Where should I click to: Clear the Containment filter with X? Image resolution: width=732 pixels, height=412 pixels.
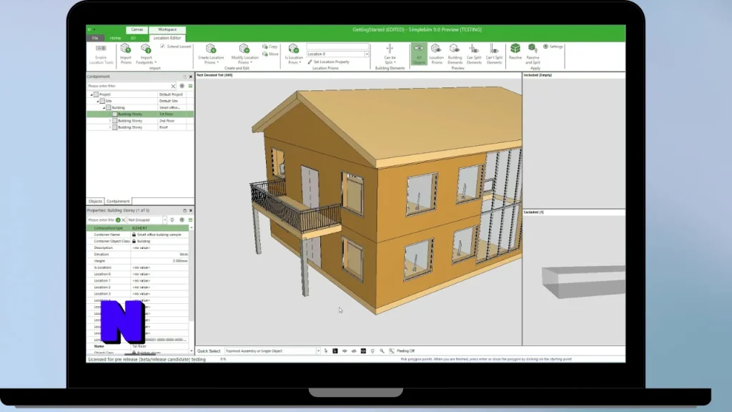coord(173,86)
